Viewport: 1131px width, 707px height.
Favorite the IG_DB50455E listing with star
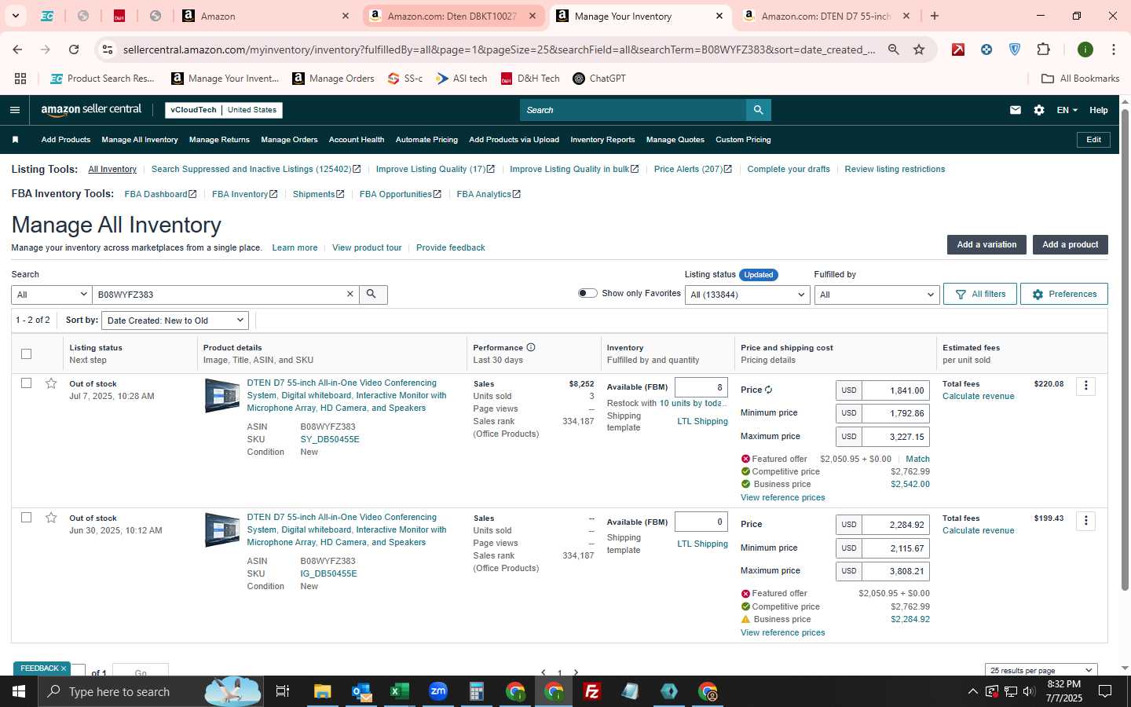[x=51, y=518]
